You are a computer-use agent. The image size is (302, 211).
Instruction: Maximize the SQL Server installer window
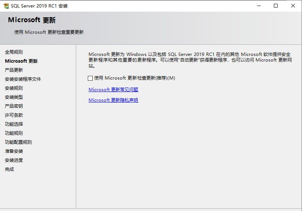click(x=276, y=6)
